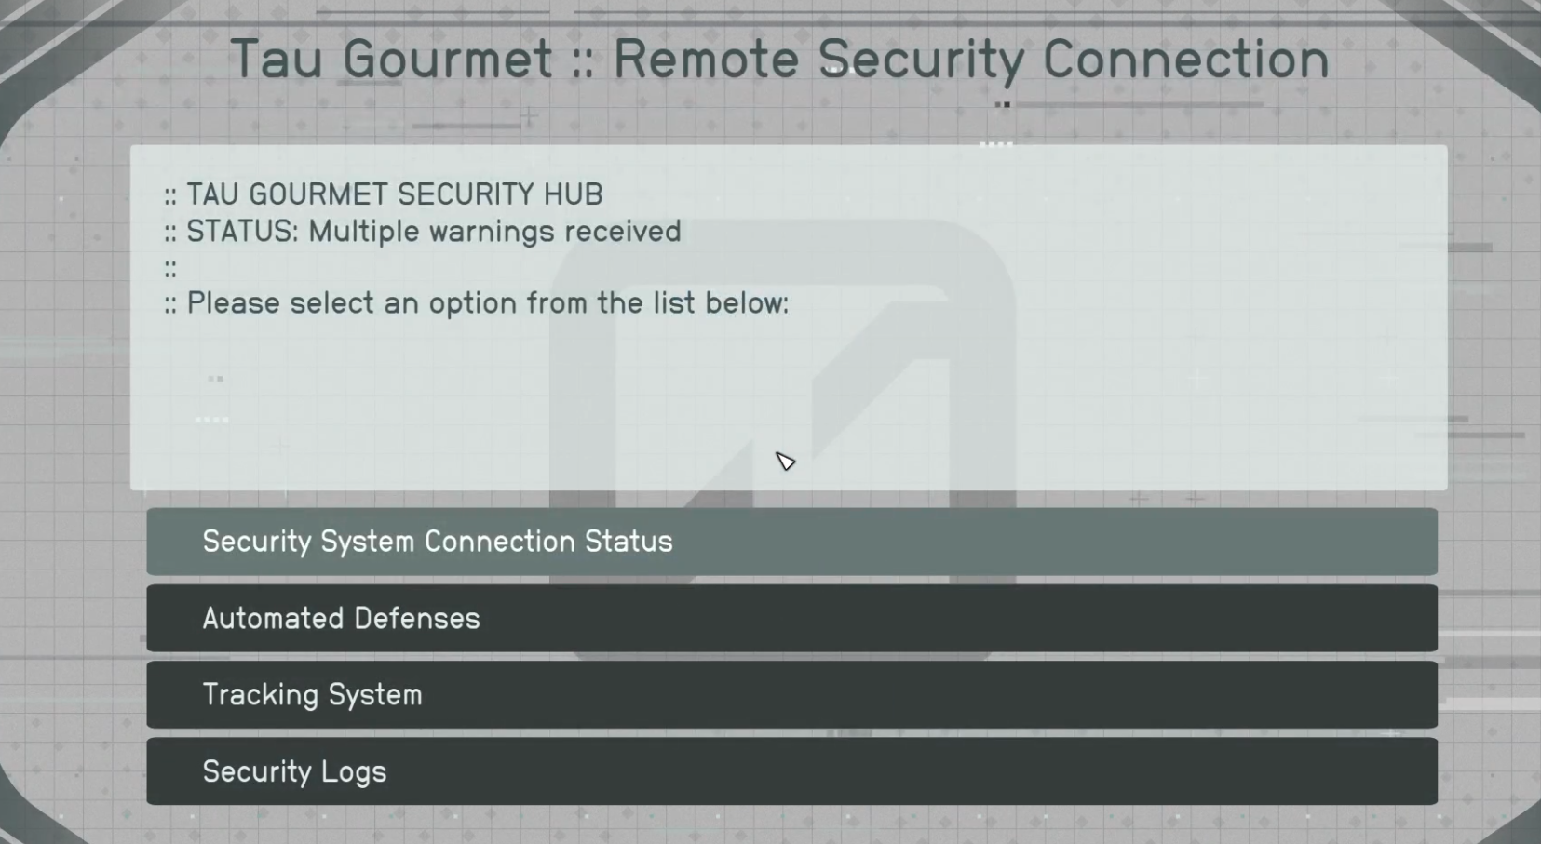Click the "TAU GOURMET SECURITY HUB" line
This screenshot has width=1541, height=844.
coord(394,194)
